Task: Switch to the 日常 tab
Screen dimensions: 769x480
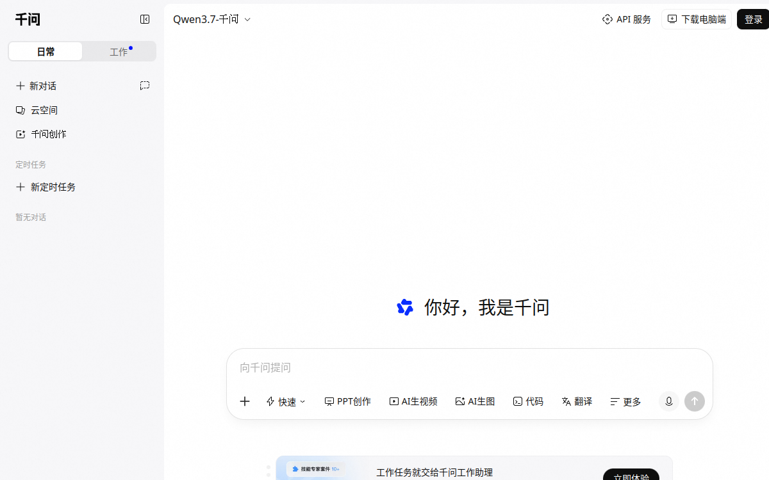Action: pos(45,52)
